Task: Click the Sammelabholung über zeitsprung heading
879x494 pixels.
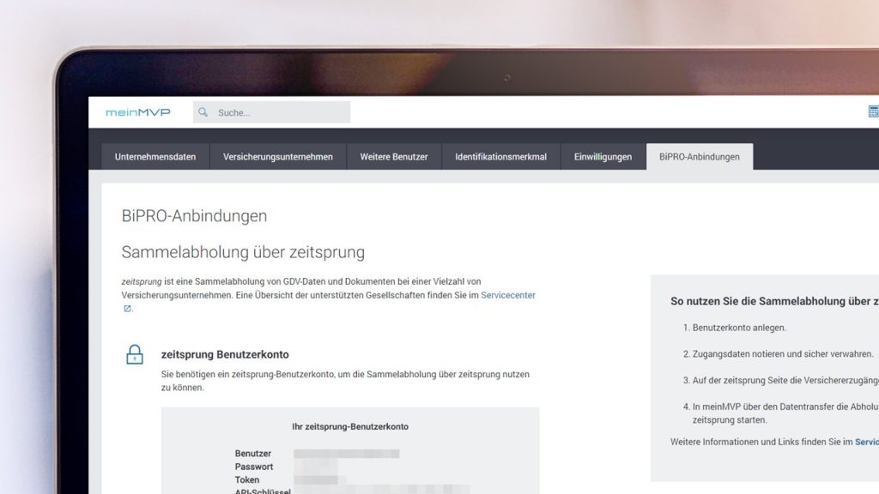Action: click(x=243, y=252)
